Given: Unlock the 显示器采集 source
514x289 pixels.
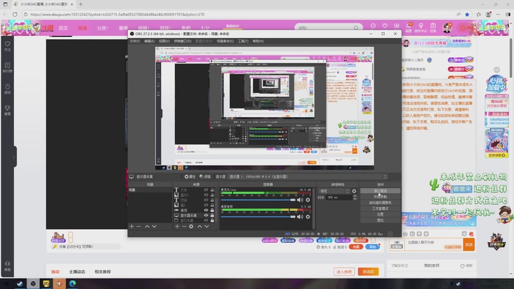Looking at the screenshot, I should 212,215.
